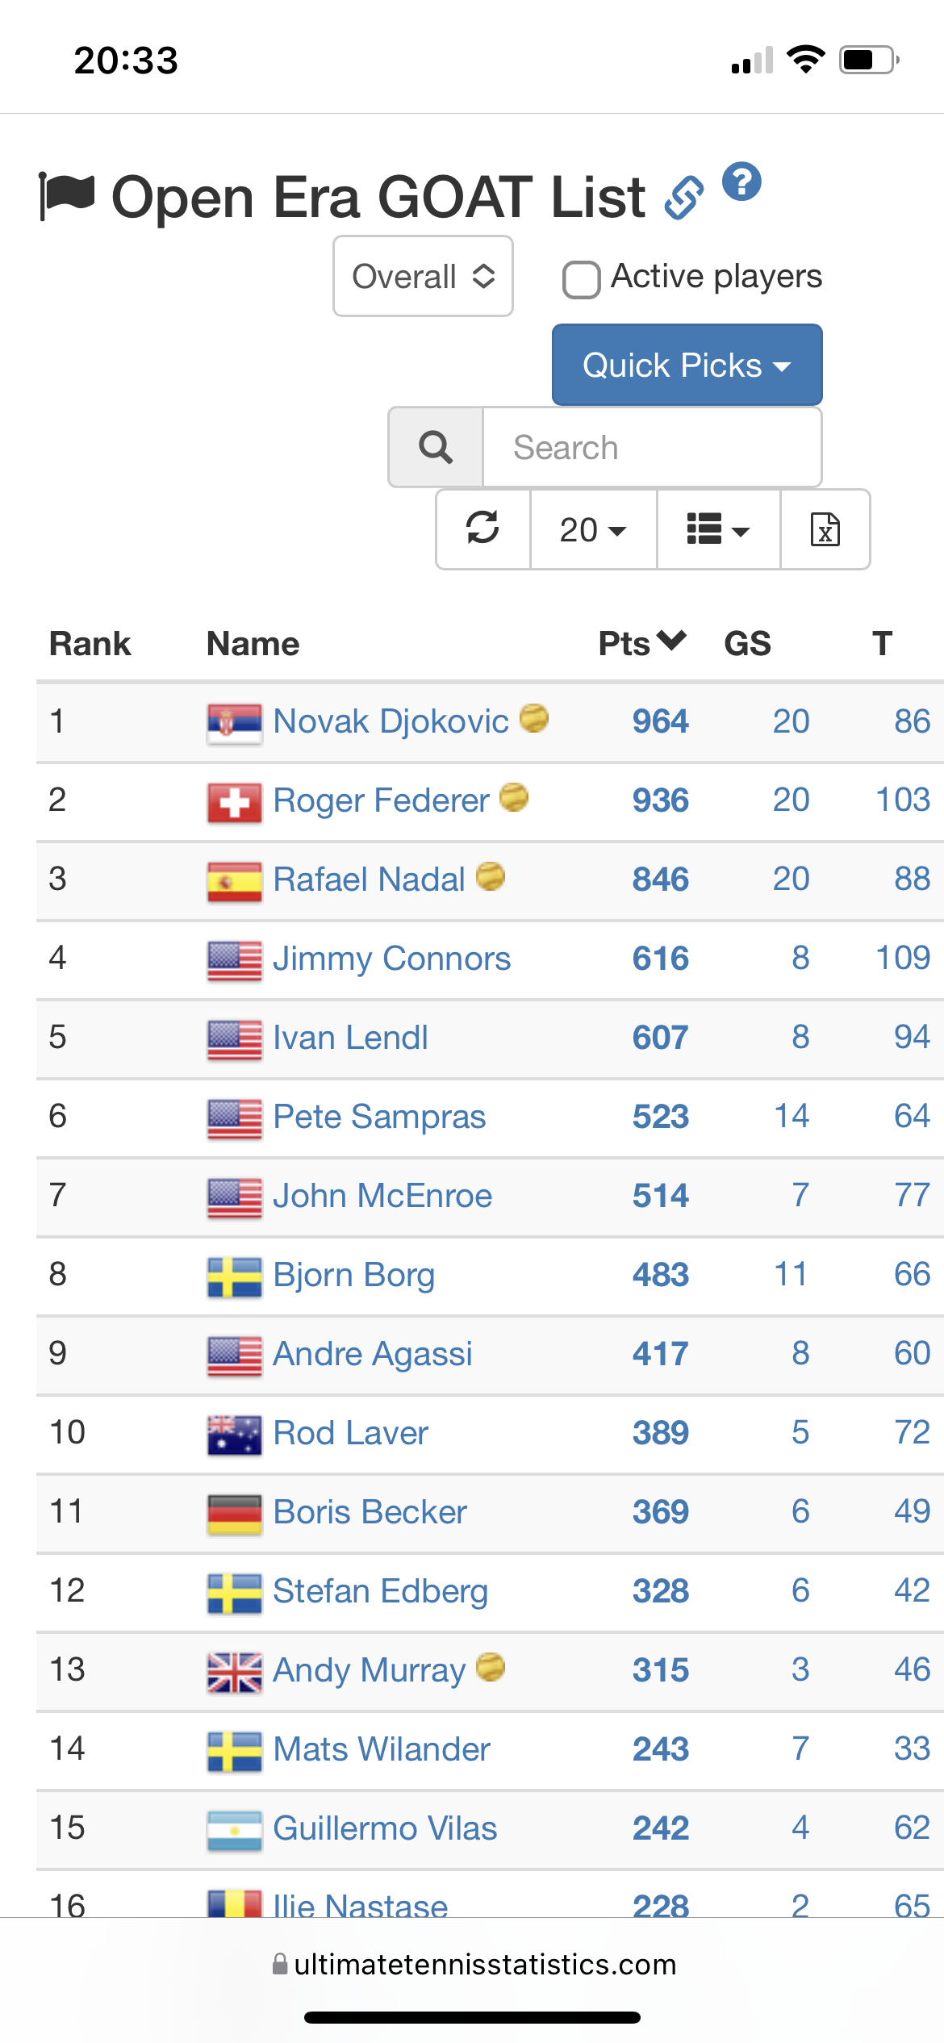Screen dimensions: 944x2043
Task: Open Rafael Nadal's player profile link
Action: (x=369, y=879)
